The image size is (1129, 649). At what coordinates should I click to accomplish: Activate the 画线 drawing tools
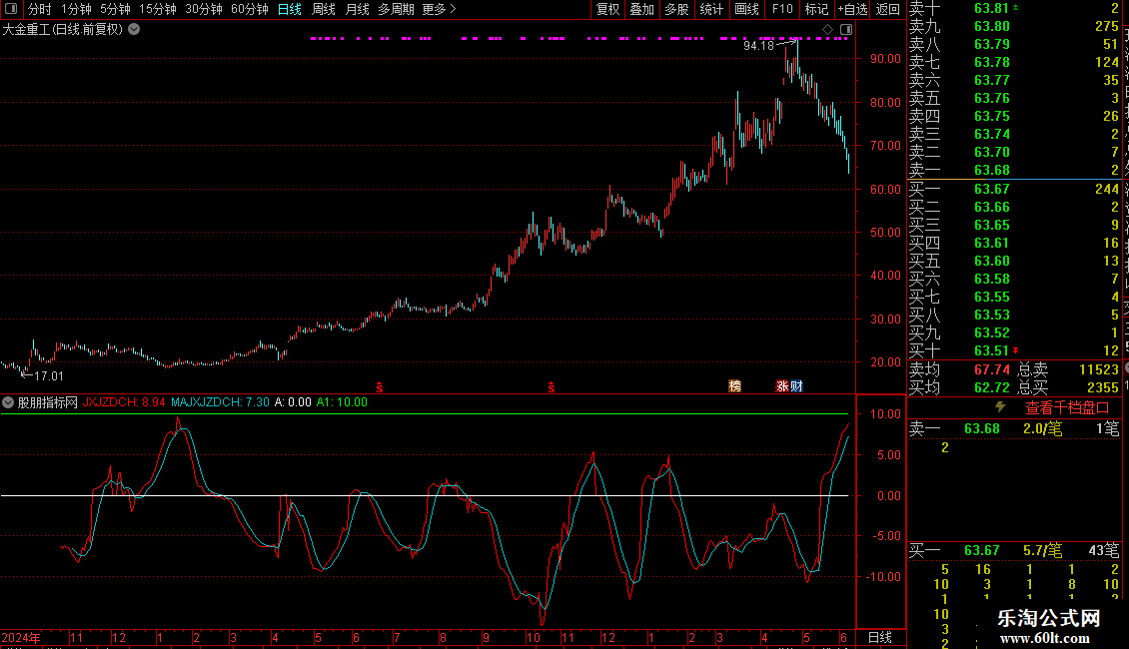click(x=746, y=9)
